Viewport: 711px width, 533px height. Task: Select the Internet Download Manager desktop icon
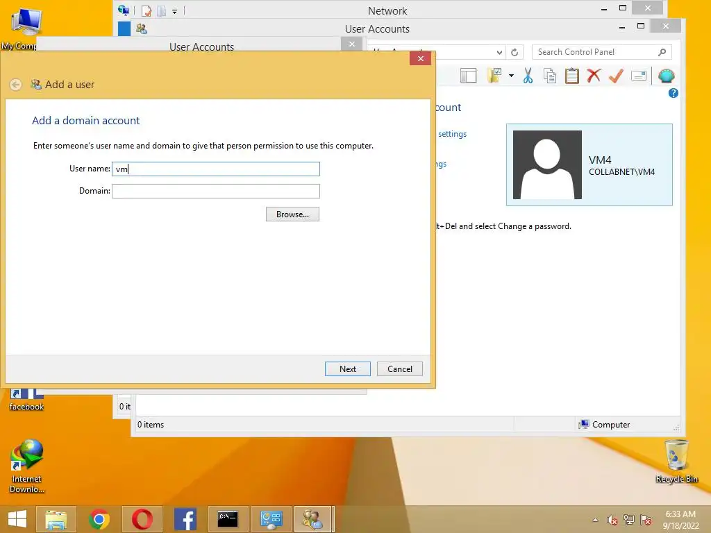(27, 466)
